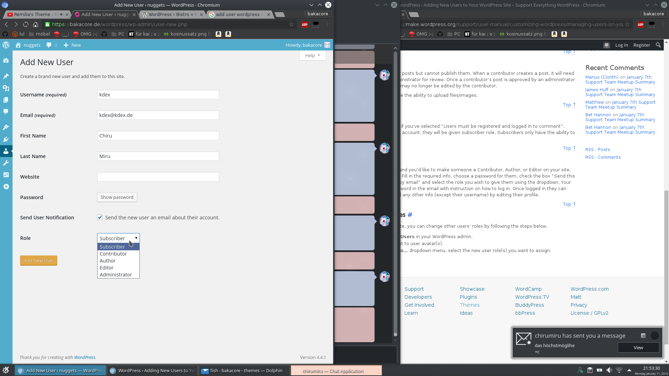
Task: Open the Settings menu in the WordPress sidebar
Action: pos(6,175)
